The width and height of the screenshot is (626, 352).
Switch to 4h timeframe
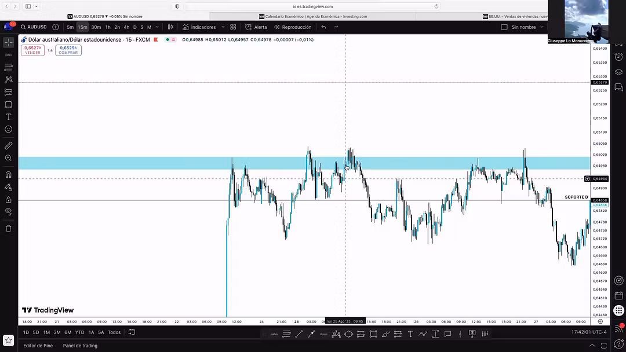(126, 27)
